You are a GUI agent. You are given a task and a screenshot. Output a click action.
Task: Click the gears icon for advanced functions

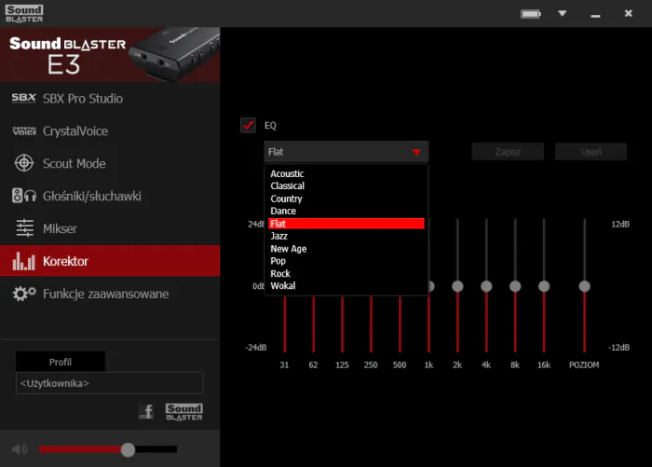[x=24, y=294]
